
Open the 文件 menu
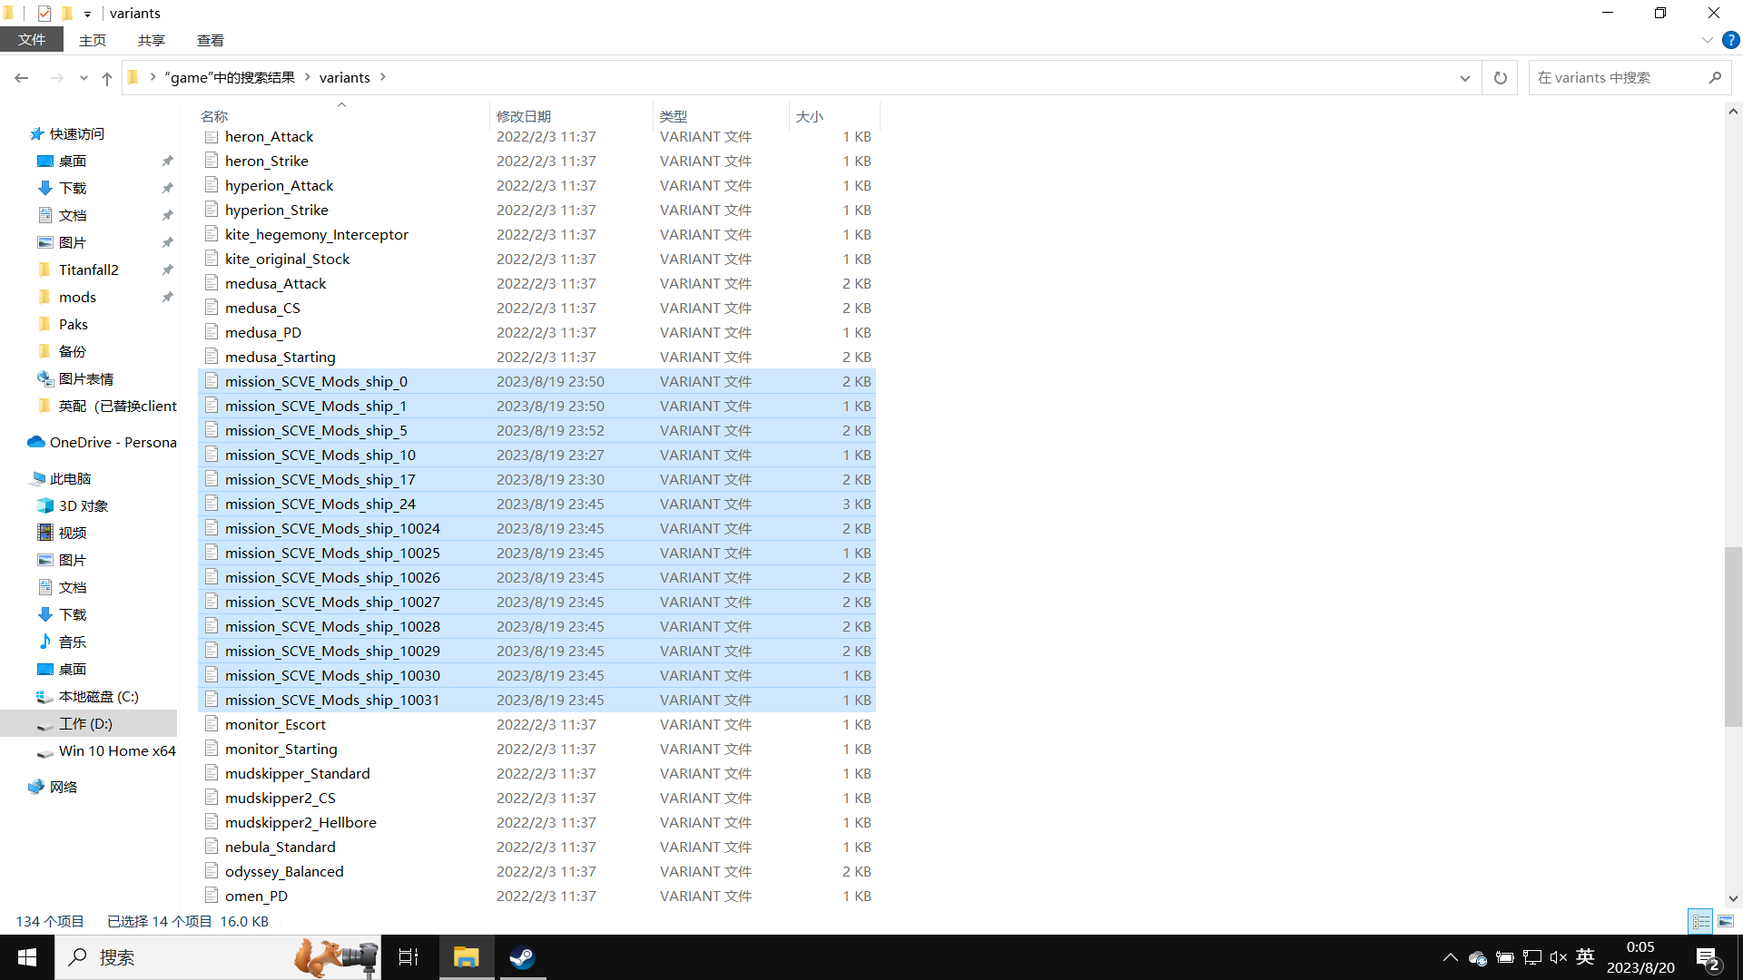coord(32,40)
